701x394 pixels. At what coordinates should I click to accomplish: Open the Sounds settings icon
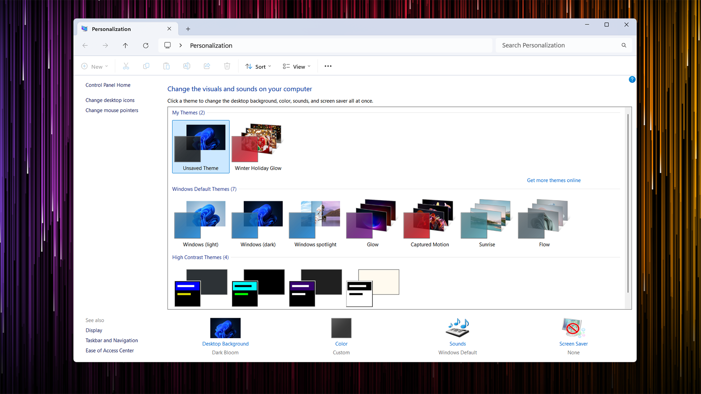[457, 328]
